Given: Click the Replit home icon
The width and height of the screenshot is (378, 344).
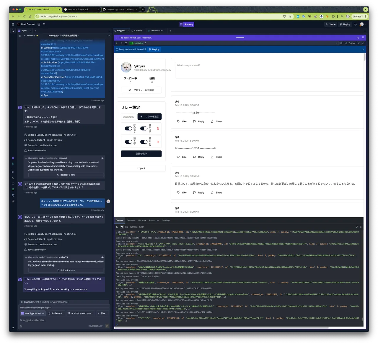Looking at the screenshot, I should (13, 24).
